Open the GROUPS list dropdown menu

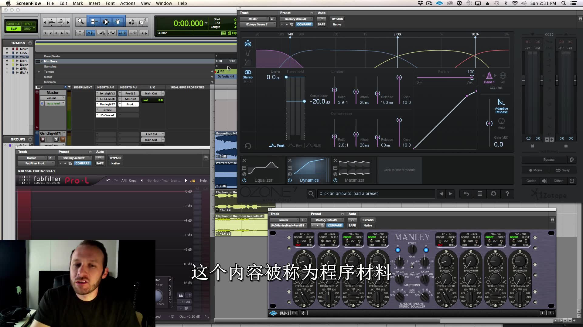(30, 139)
